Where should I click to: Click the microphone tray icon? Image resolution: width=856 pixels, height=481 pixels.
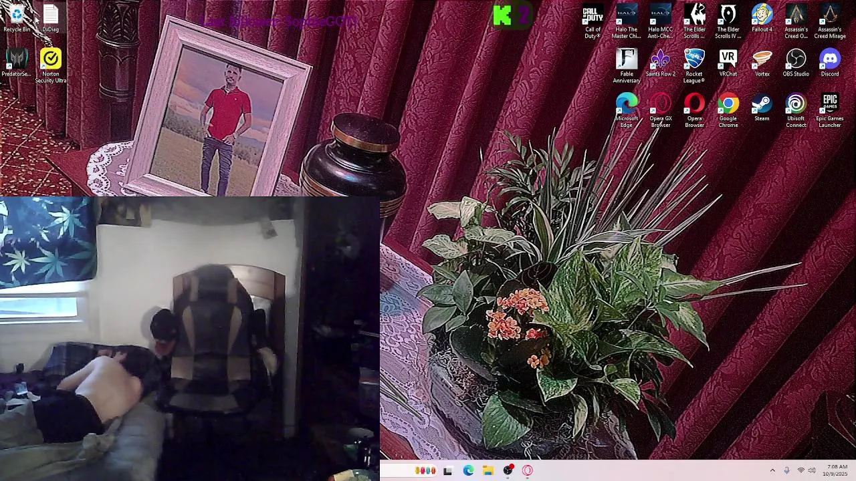[786, 470]
